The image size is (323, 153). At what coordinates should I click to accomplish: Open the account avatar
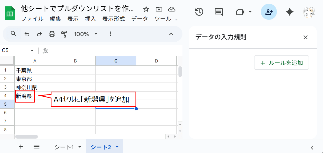pos(309,12)
